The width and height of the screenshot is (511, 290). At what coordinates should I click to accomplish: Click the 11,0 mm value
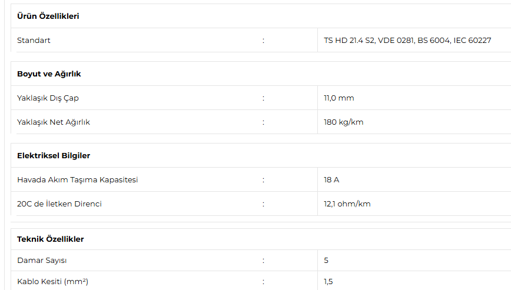[339, 98]
